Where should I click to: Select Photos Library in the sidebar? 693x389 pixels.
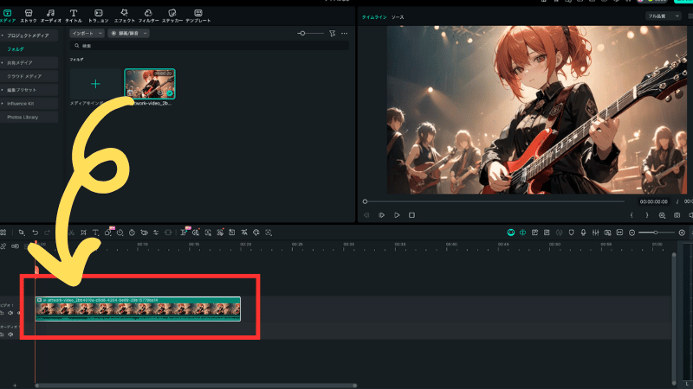pos(23,117)
